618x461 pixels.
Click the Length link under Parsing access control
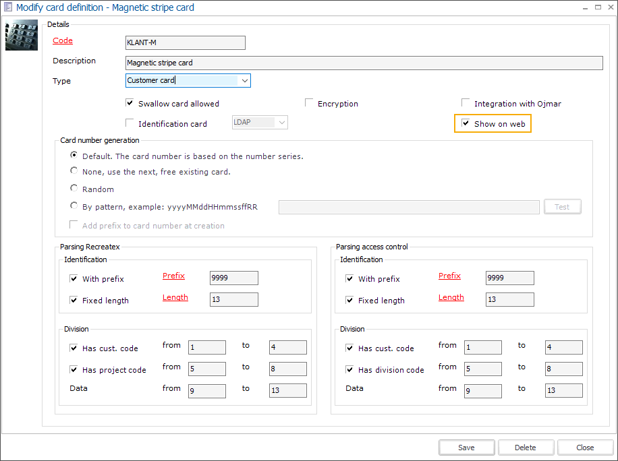(x=451, y=297)
